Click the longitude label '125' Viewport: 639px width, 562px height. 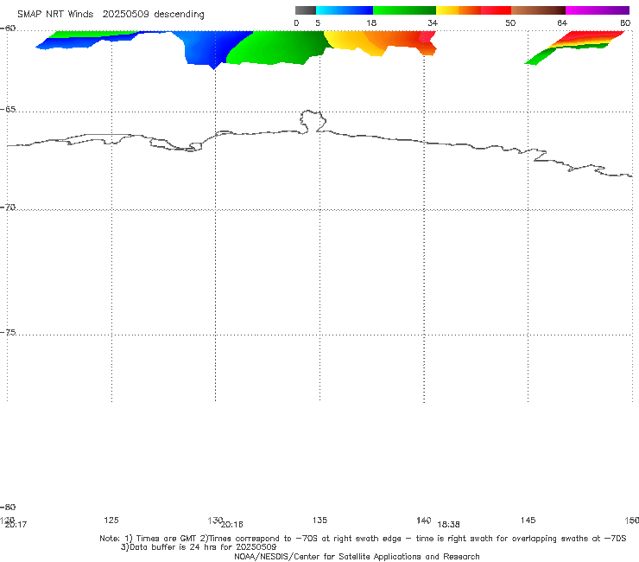111,520
